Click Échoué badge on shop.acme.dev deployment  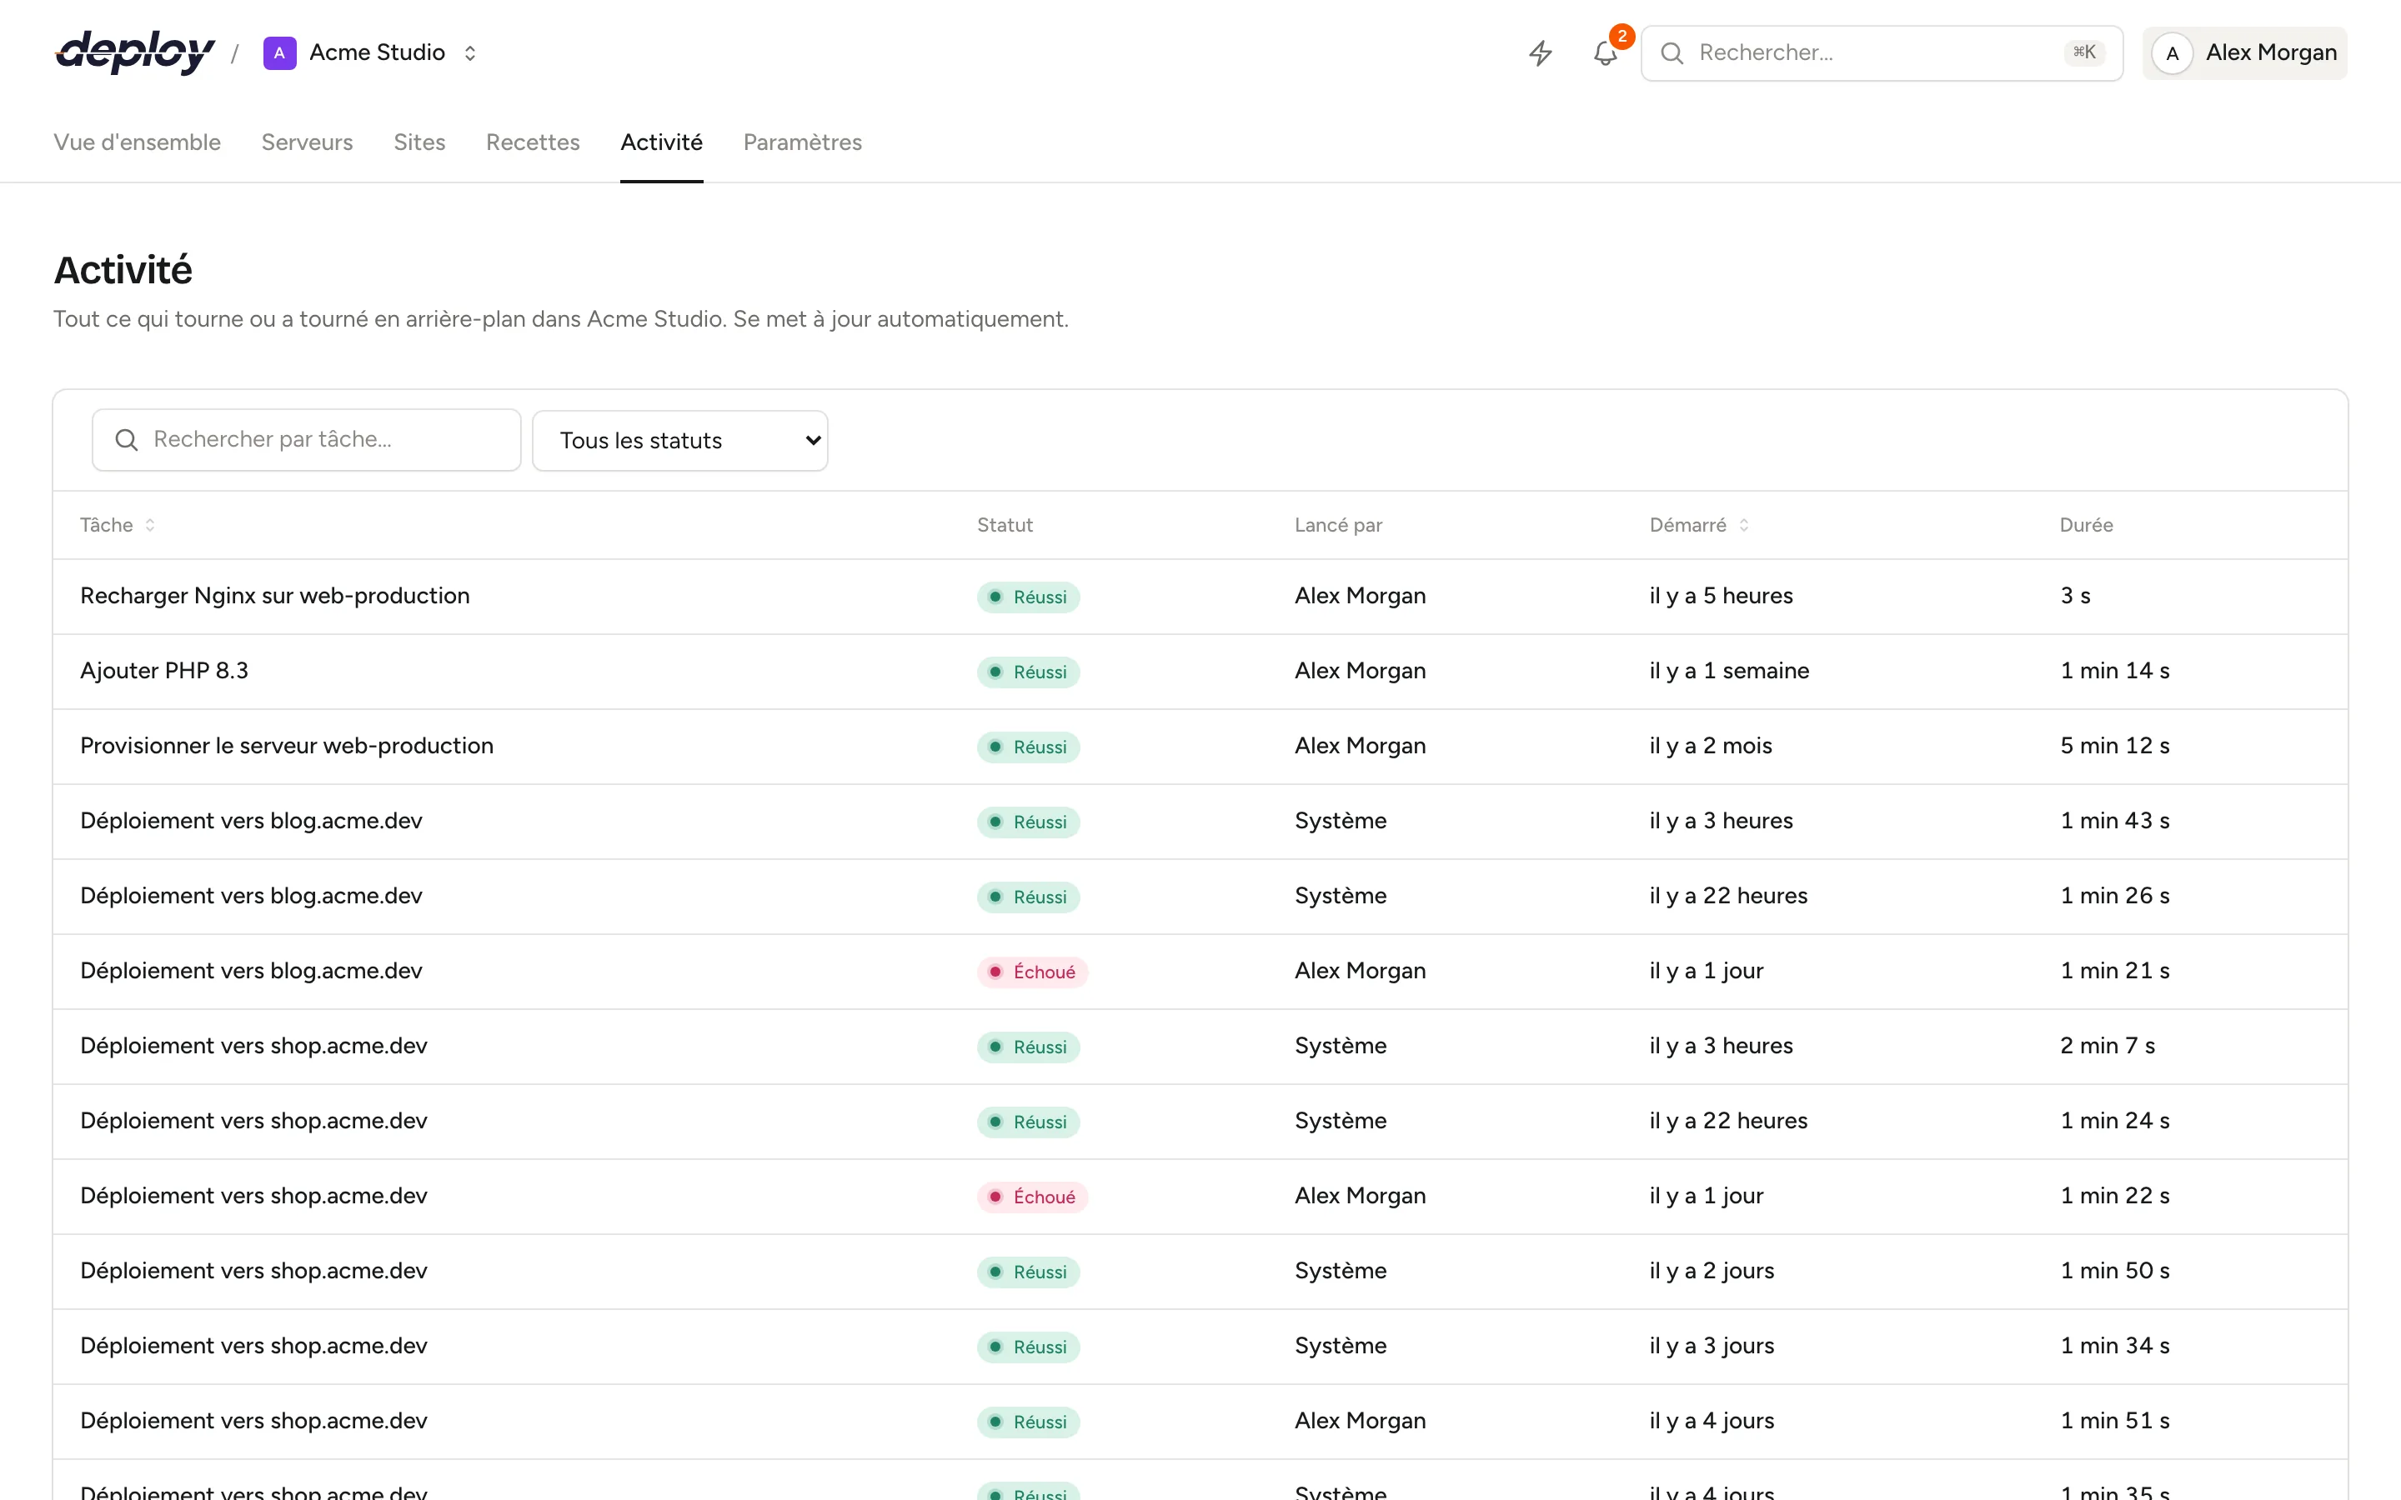click(1032, 1197)
